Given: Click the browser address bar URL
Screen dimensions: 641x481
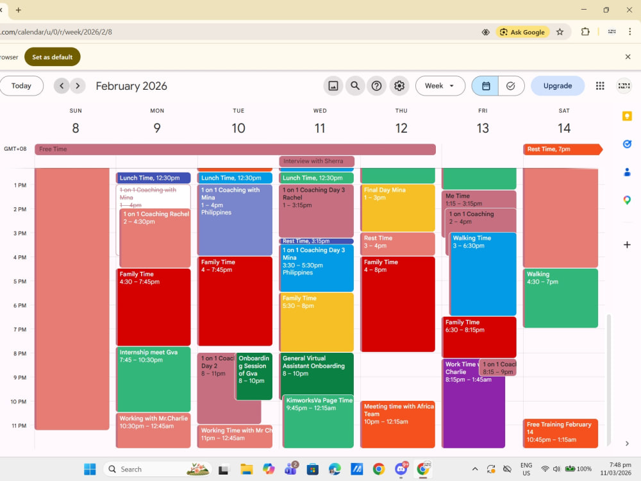Looking at the screenshot, I should tap(56, 32).
